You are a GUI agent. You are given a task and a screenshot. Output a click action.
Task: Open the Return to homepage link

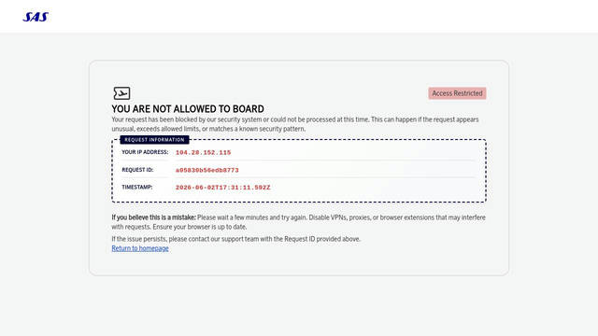140,248
